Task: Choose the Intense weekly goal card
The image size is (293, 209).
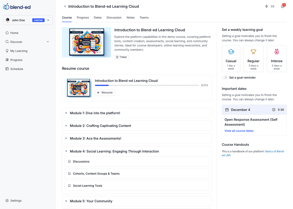Action: (x=276, y=59)
